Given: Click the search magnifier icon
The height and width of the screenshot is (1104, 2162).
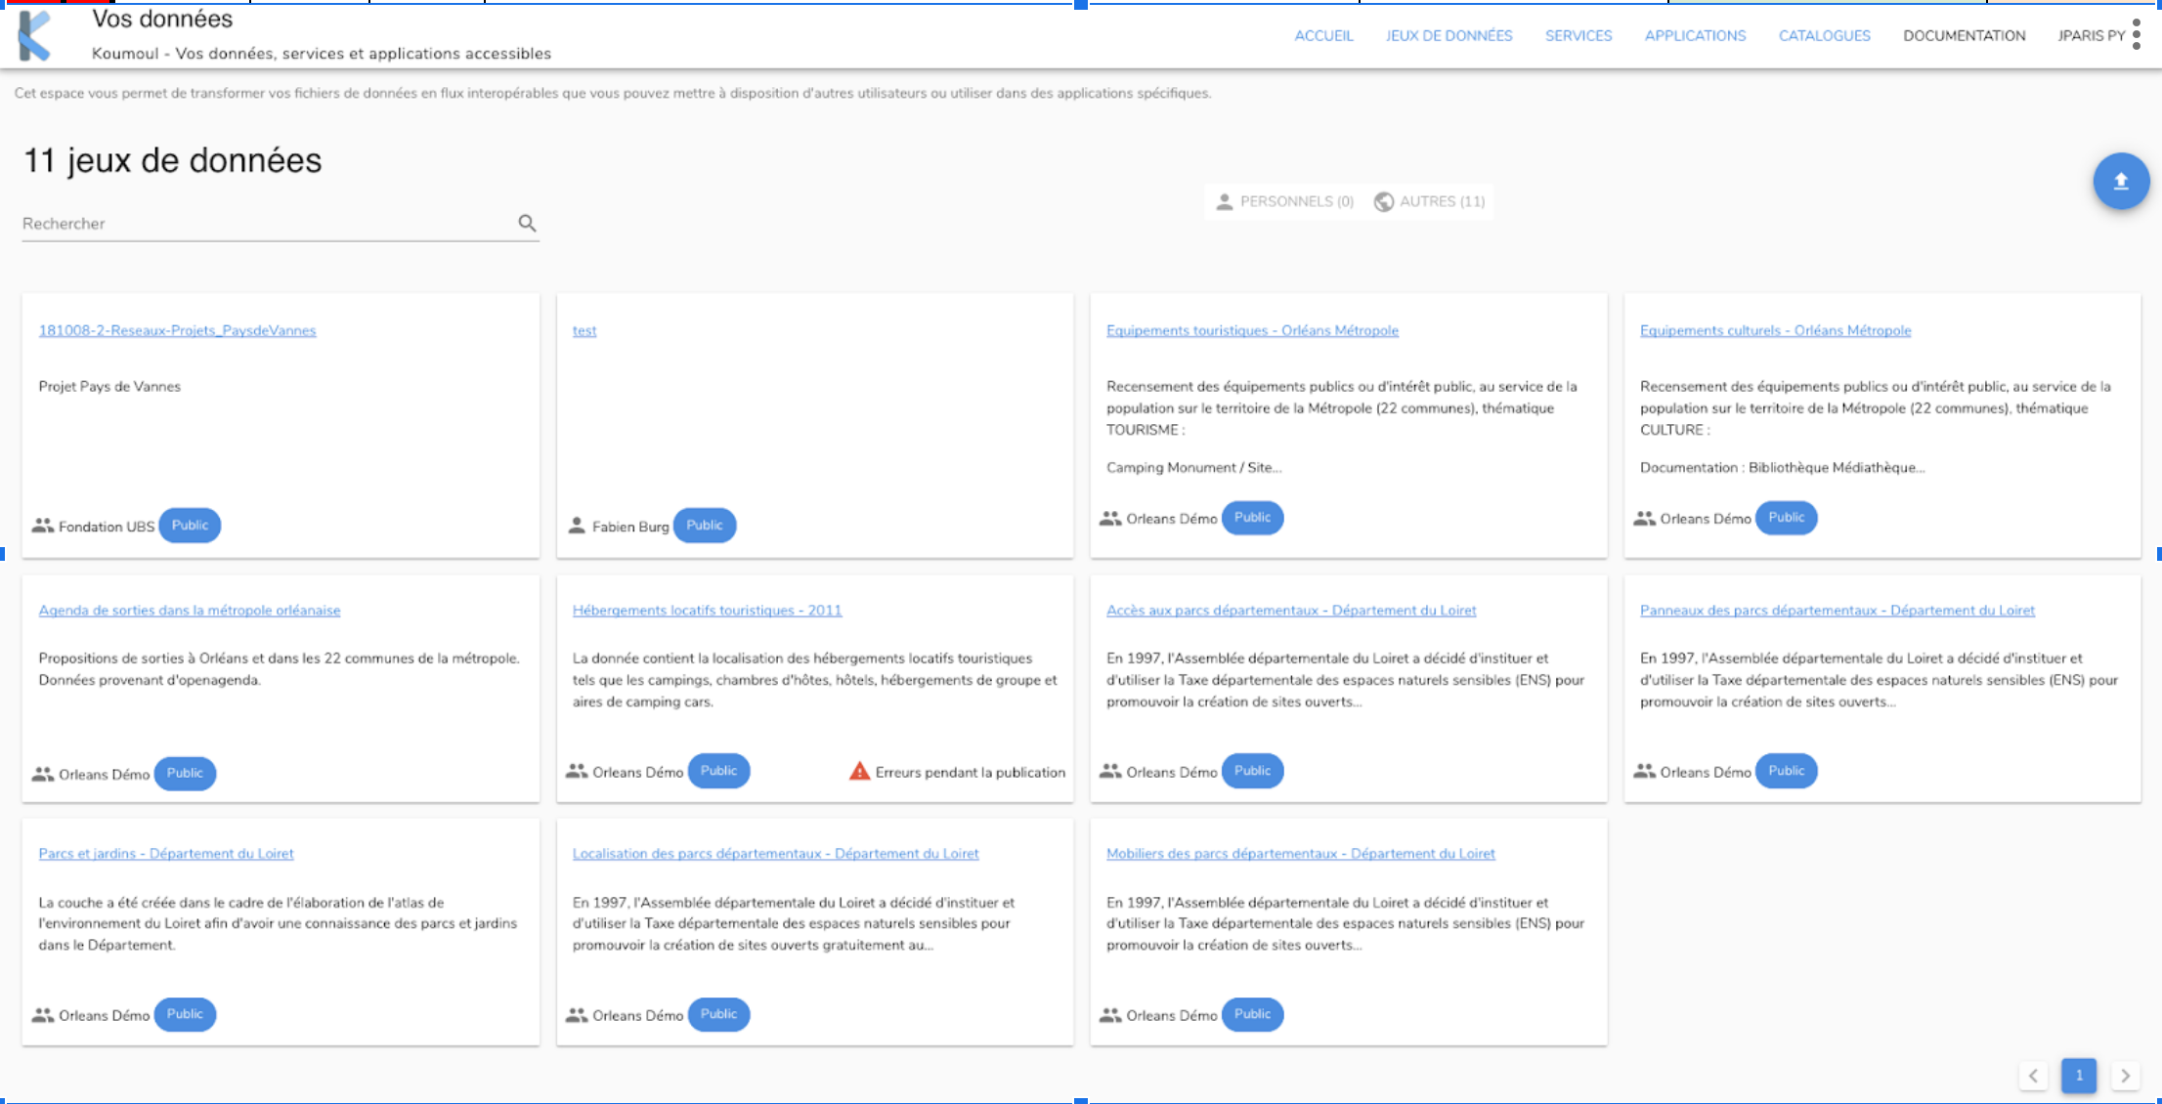Looking at the screenshot, I should click(x=527, y=224).
